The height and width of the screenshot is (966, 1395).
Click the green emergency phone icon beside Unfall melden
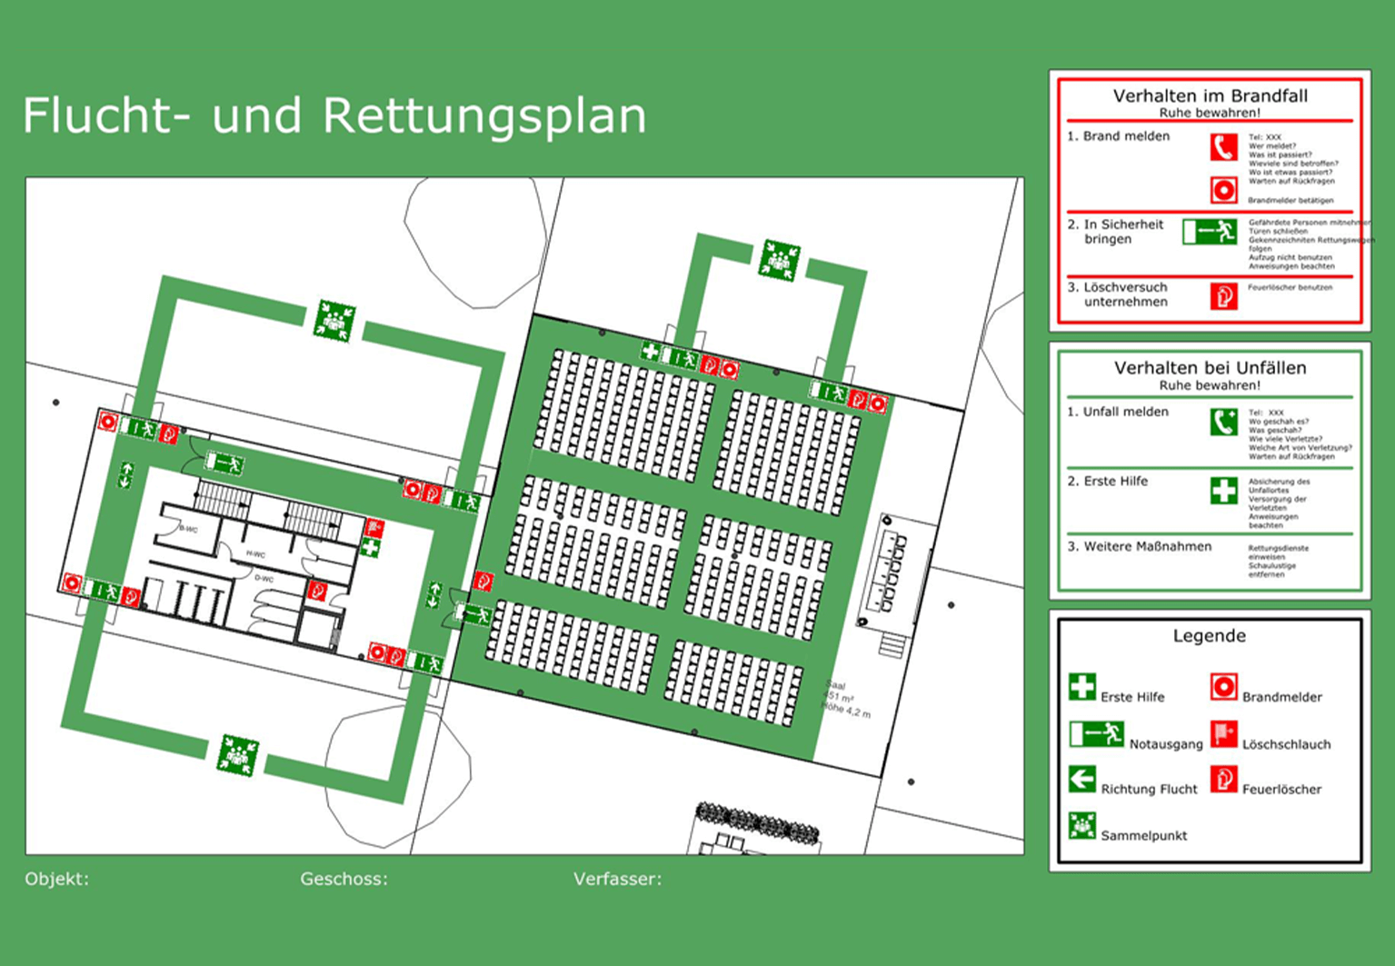tap(1223, 422)
